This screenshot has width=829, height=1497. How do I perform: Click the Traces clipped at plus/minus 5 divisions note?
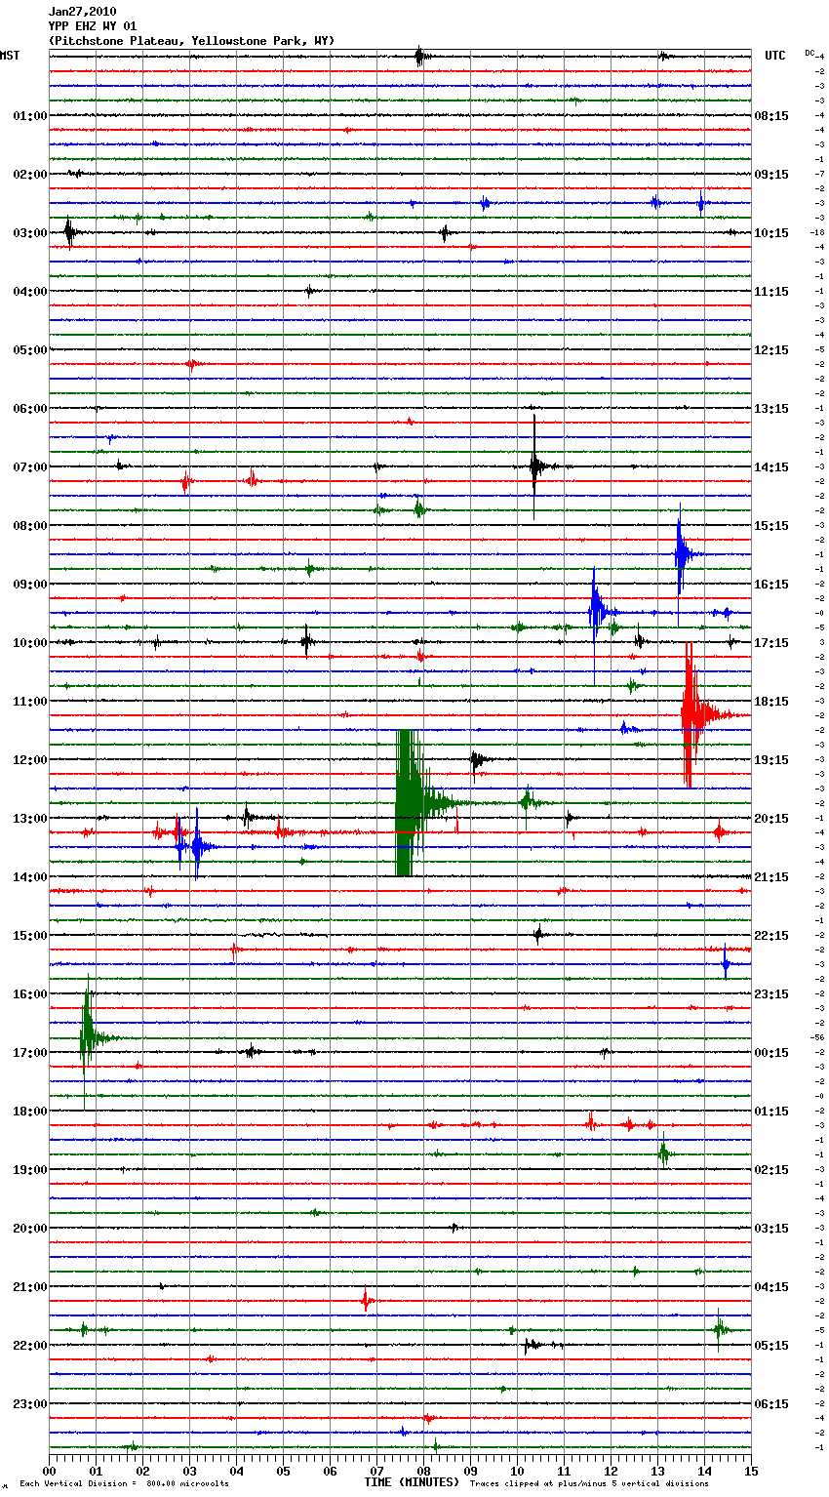click(589, 1484)
